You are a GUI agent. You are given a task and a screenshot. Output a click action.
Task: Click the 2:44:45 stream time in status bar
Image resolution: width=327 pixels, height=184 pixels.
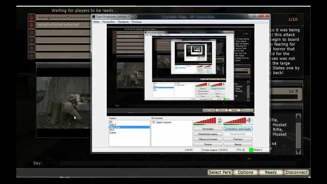(x=189, y=150)
